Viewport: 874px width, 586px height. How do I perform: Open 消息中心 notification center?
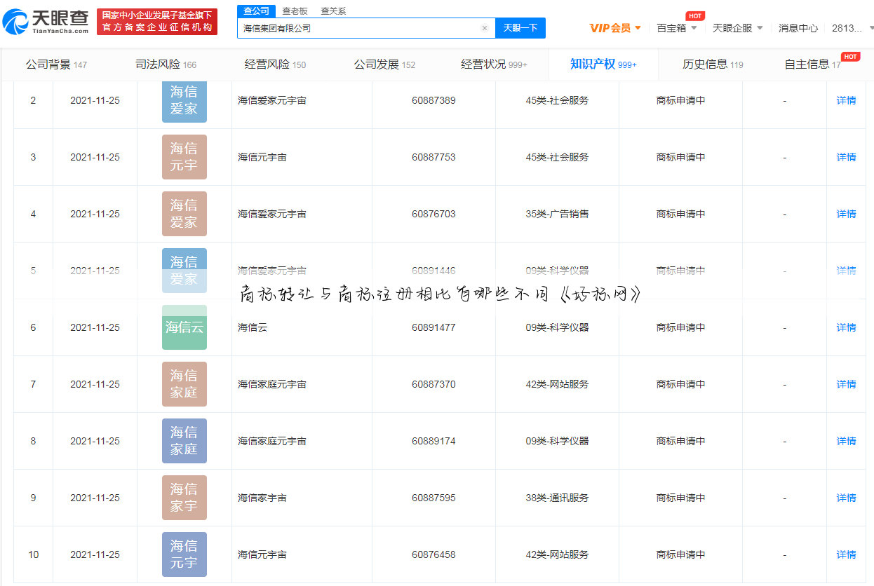click(798, 28)
